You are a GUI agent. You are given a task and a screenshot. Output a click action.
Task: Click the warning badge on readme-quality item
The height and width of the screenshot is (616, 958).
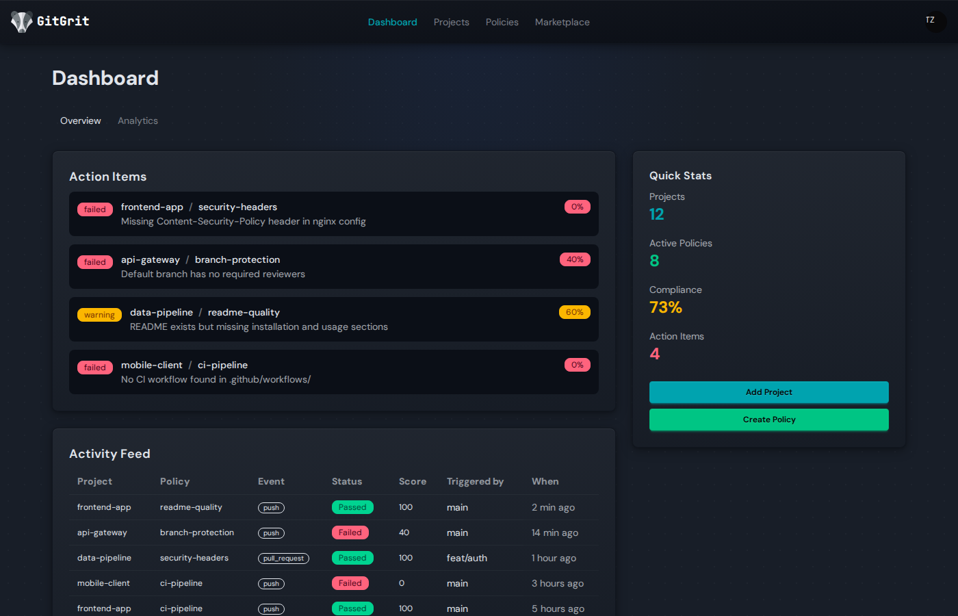tap(99, 315)
